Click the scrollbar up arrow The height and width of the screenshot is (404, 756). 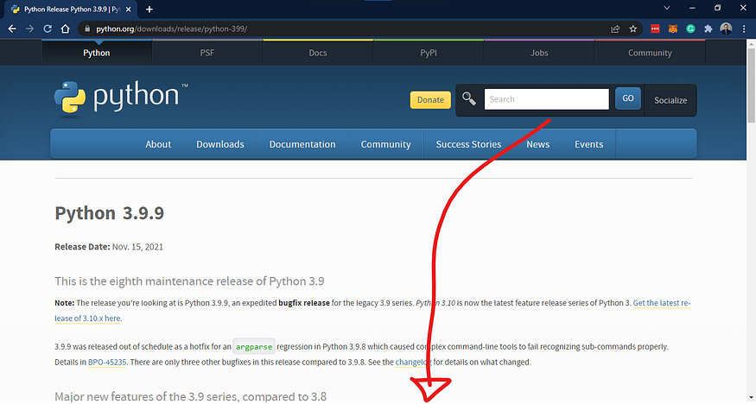point(751,43)
